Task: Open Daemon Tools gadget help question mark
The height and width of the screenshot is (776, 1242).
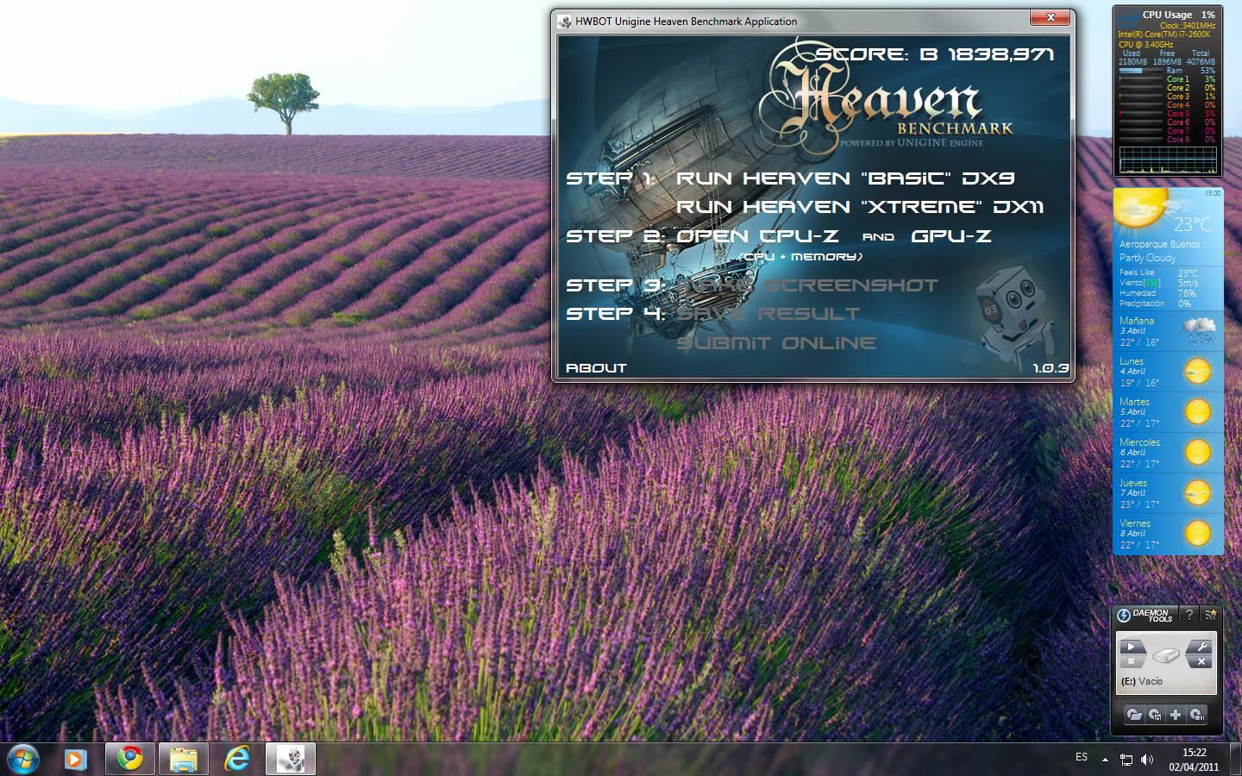Action: point(1189,614)
